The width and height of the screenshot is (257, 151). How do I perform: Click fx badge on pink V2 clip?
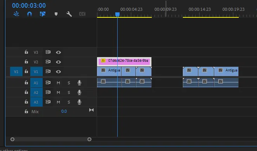103,61
